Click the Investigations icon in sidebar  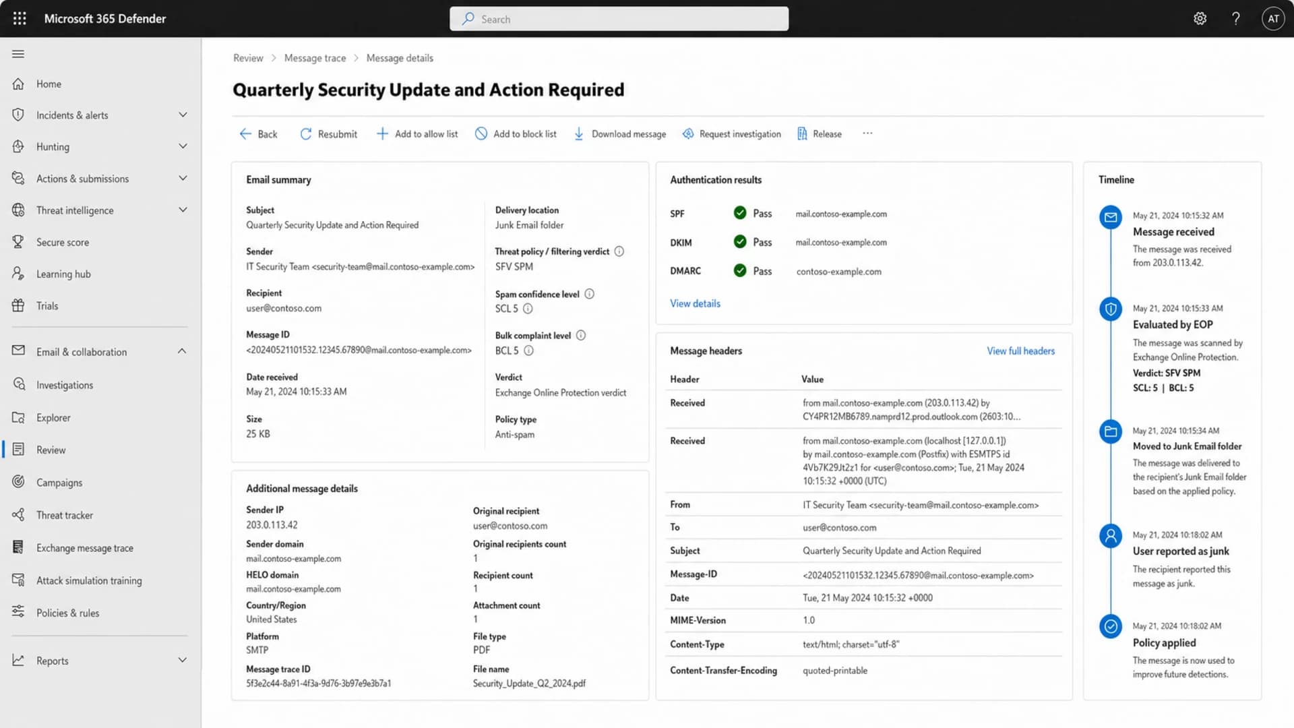[x=18, y=384]
